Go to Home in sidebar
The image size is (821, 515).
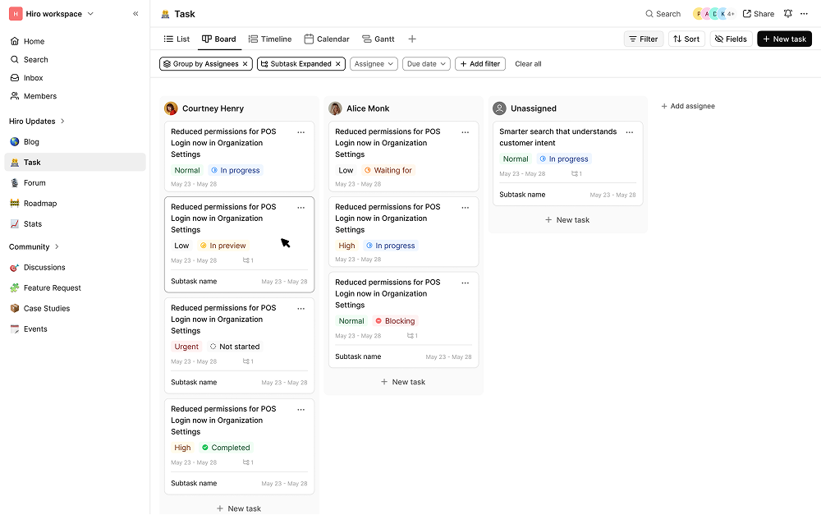(34, 41)
